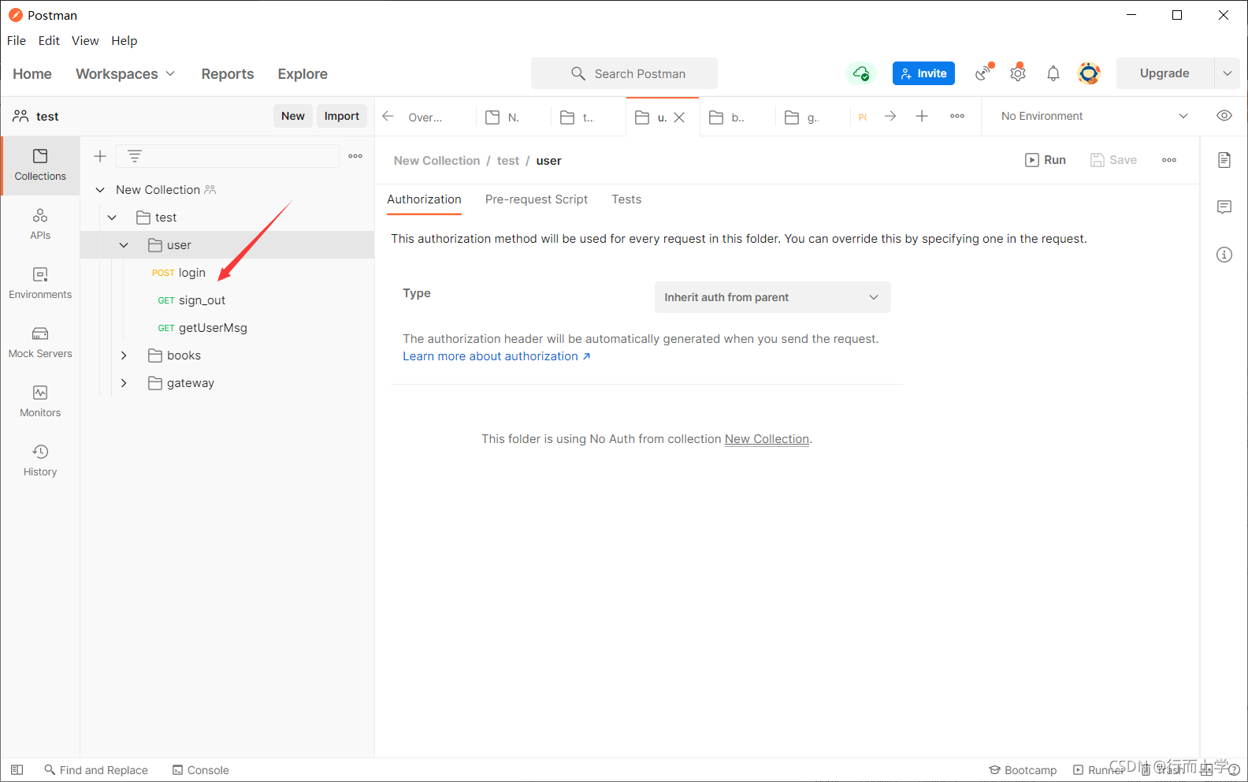The width and height of the screenshot is (1248, 782).
Task: Open the collections list more options menu
Action: pos(355,156)
